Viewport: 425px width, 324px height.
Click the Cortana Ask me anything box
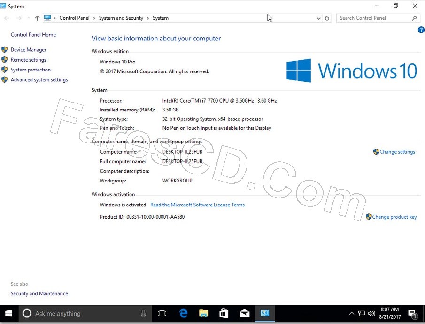85,314
